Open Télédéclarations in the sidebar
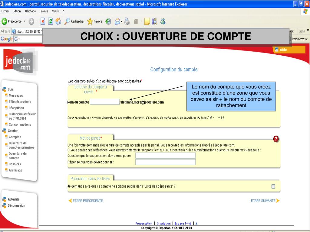This screenshot has width=310, height=232. point(20,101)
